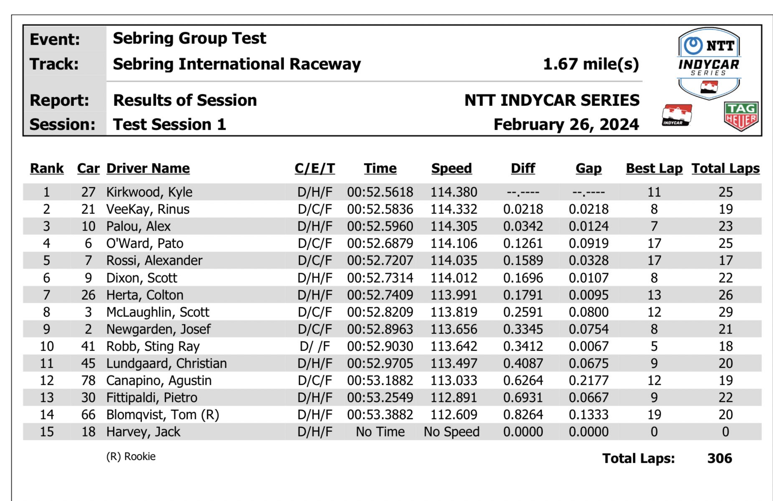Image resolution: width=773 pixels, height=501 pixels.
Task: Click the Total Laps column header
Action: [x=725, y=168]
